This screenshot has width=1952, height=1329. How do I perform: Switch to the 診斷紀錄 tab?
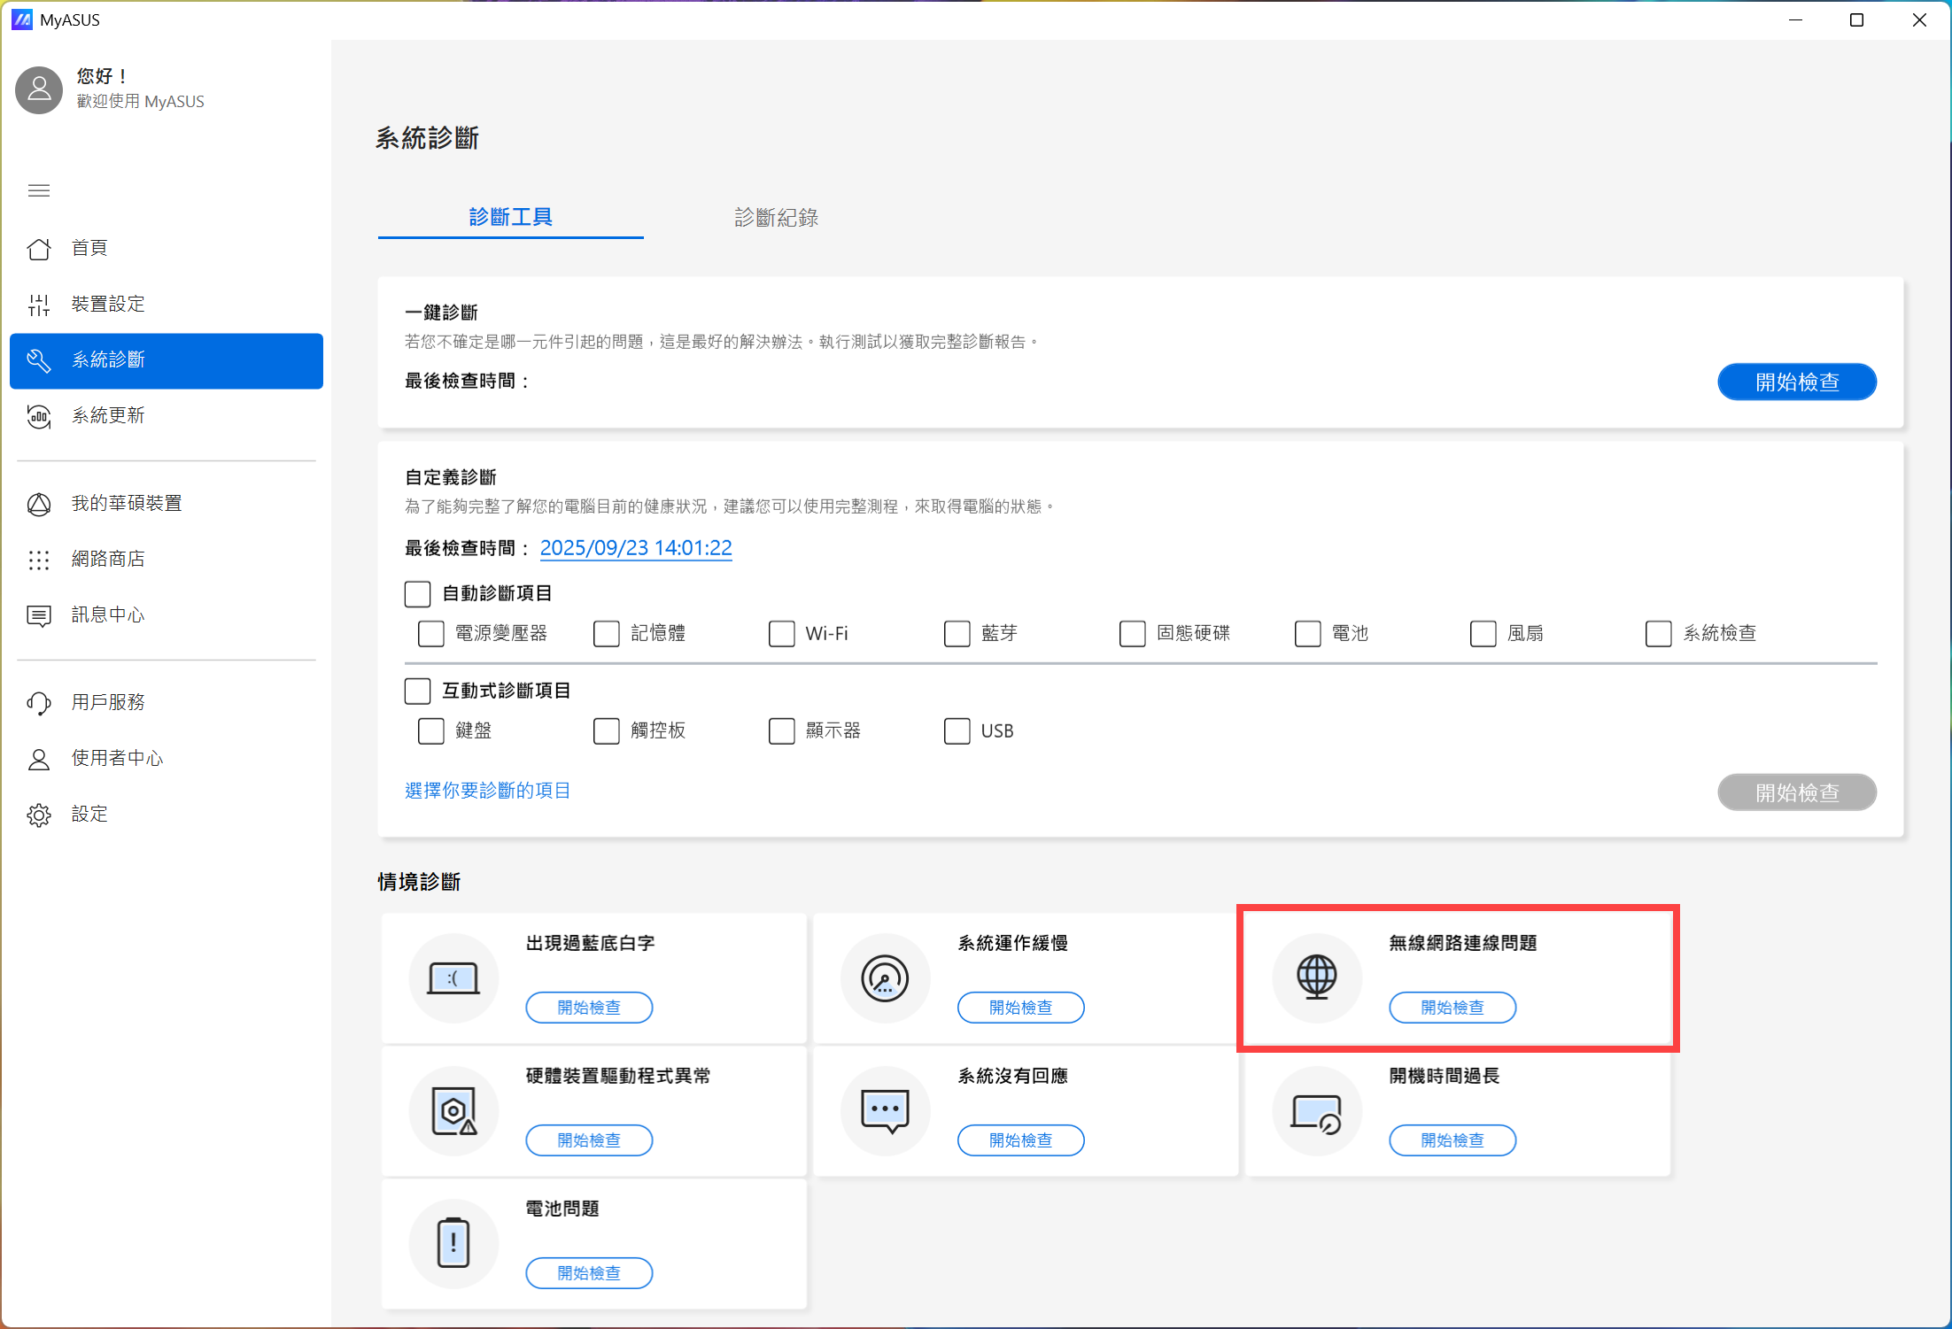pyautogui.click(x=776, y=218)
